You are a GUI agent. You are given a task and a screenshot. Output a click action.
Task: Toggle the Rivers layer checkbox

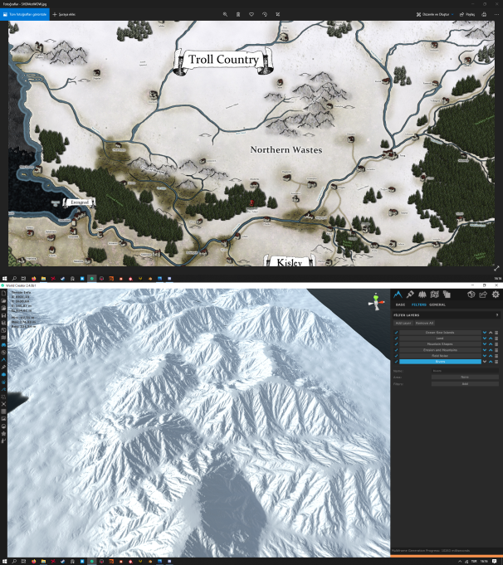point(396,362)
